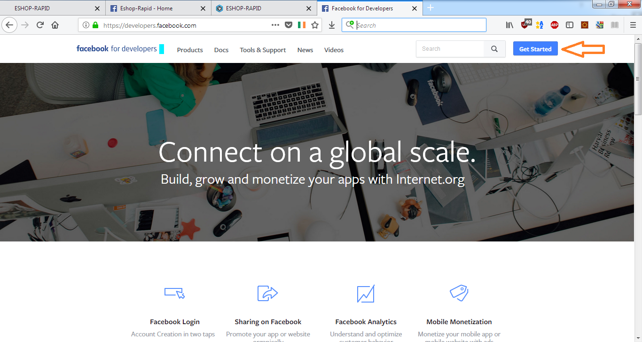
Task: Go forward with the browser forward arrow
Action: [25, 25]
